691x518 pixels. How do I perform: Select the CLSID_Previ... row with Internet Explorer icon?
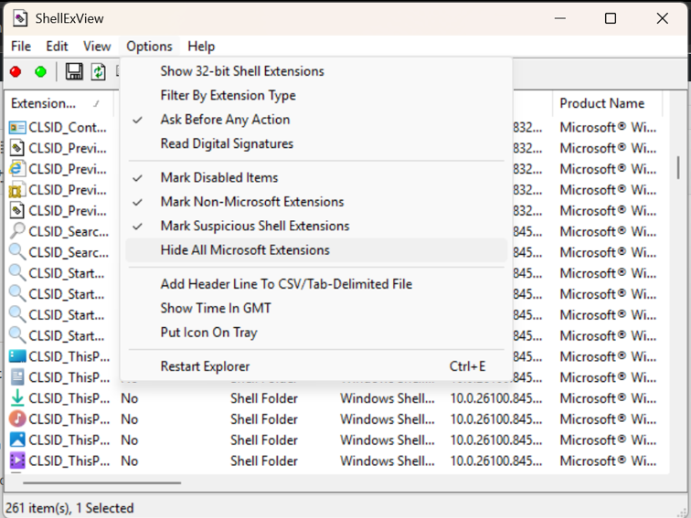click(58, 169)
